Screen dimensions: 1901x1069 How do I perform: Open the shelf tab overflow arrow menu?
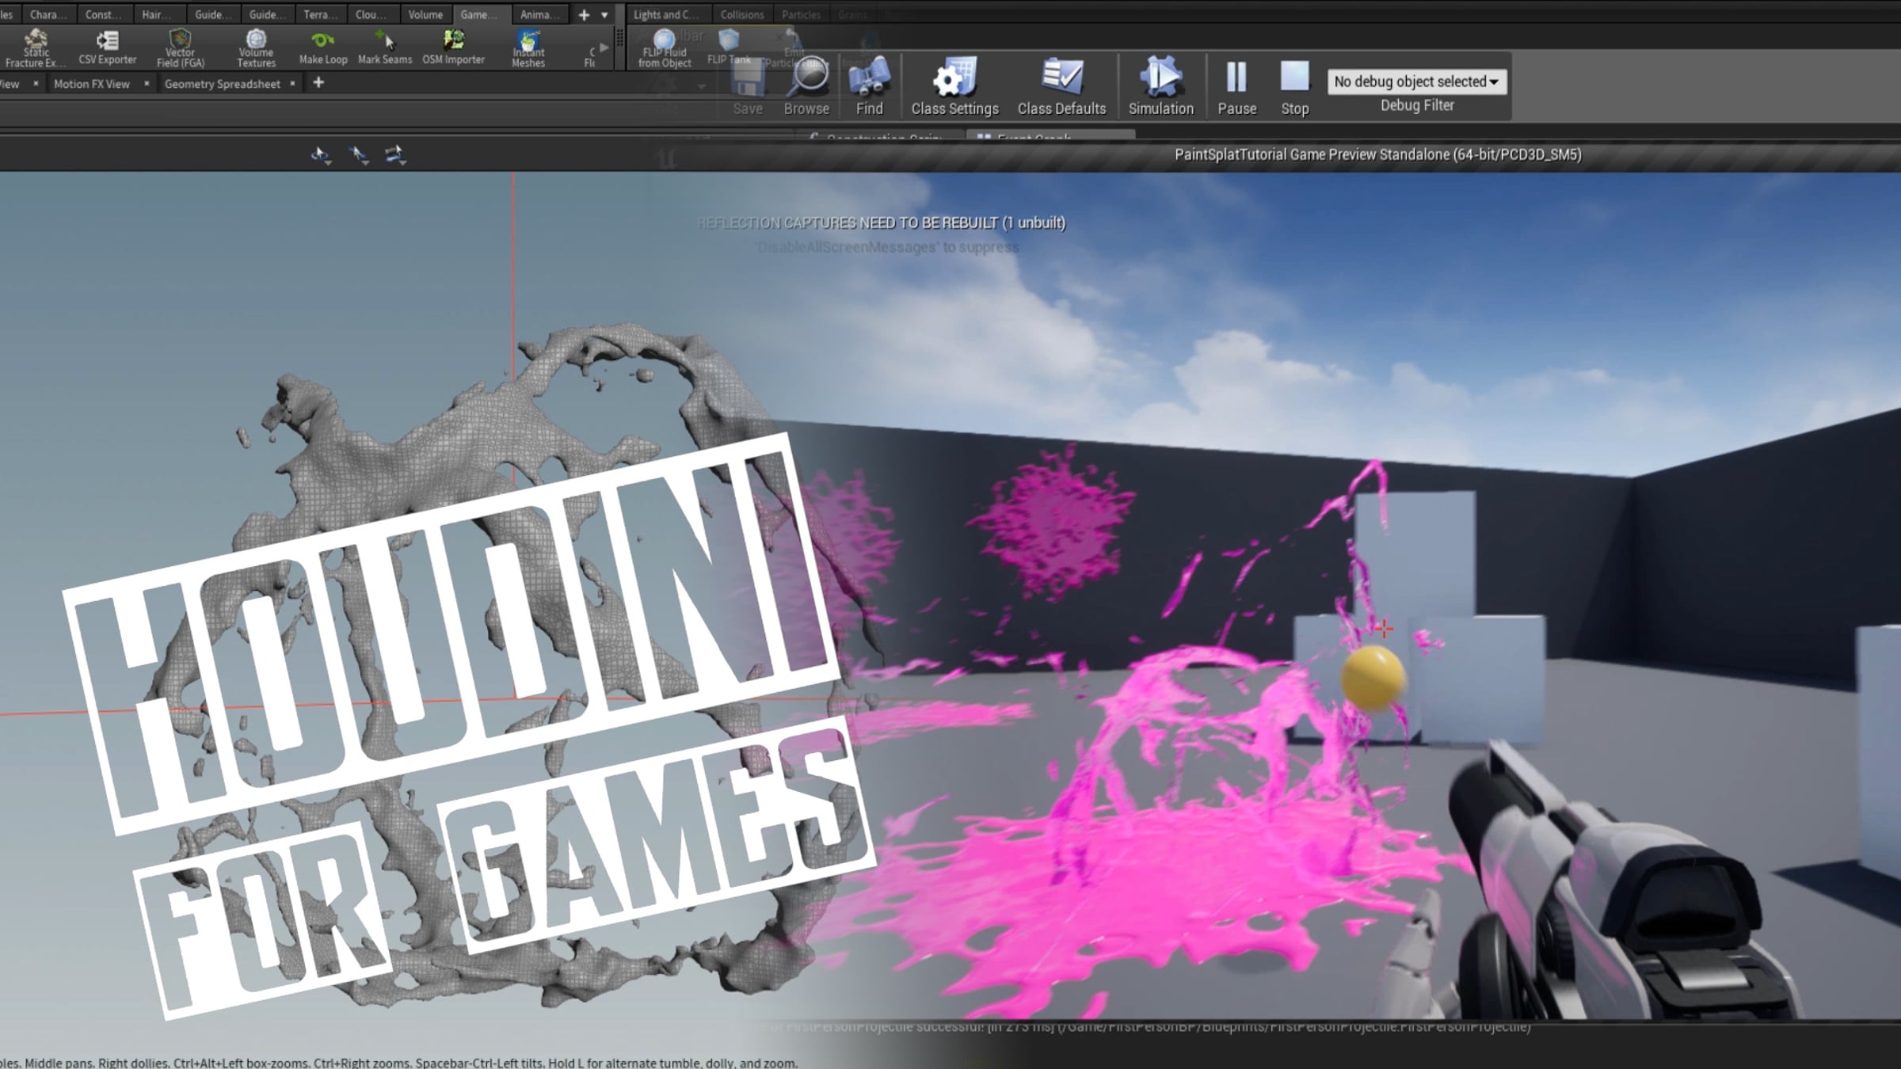point(606,14)
